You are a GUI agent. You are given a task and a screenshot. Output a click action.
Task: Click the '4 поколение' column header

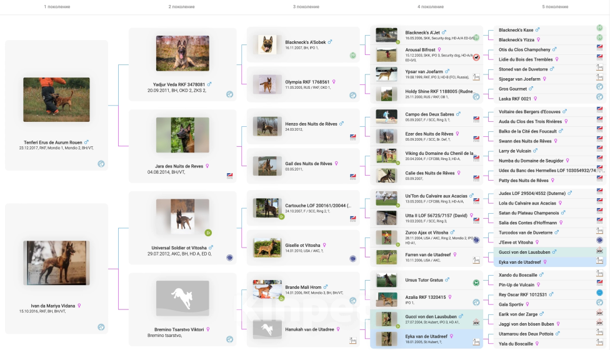431,7
